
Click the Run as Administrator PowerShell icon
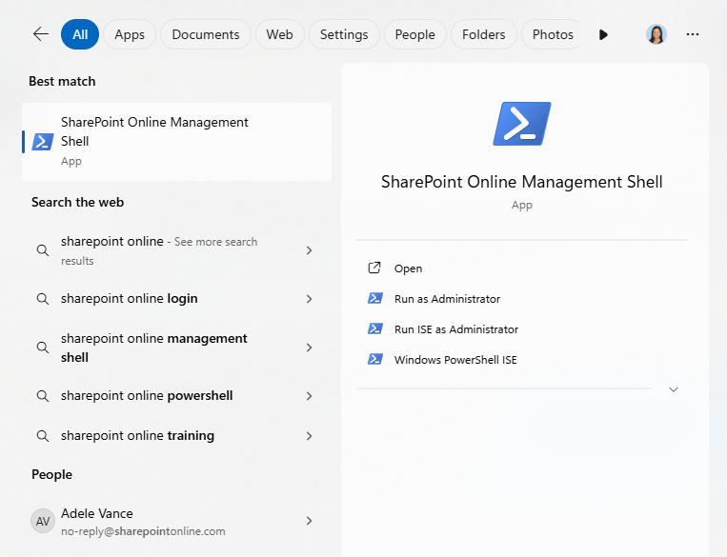[375, 298]
